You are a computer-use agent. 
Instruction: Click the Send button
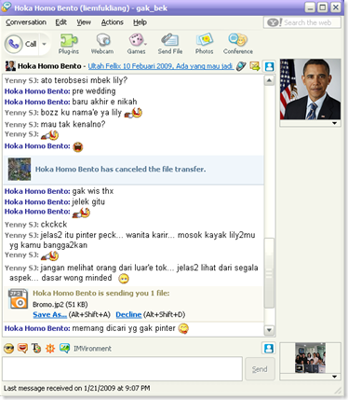(x=260, y=369)
